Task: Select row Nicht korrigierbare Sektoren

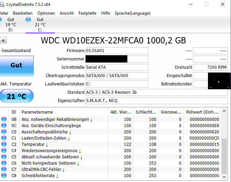Action: (x=111, y=163)
